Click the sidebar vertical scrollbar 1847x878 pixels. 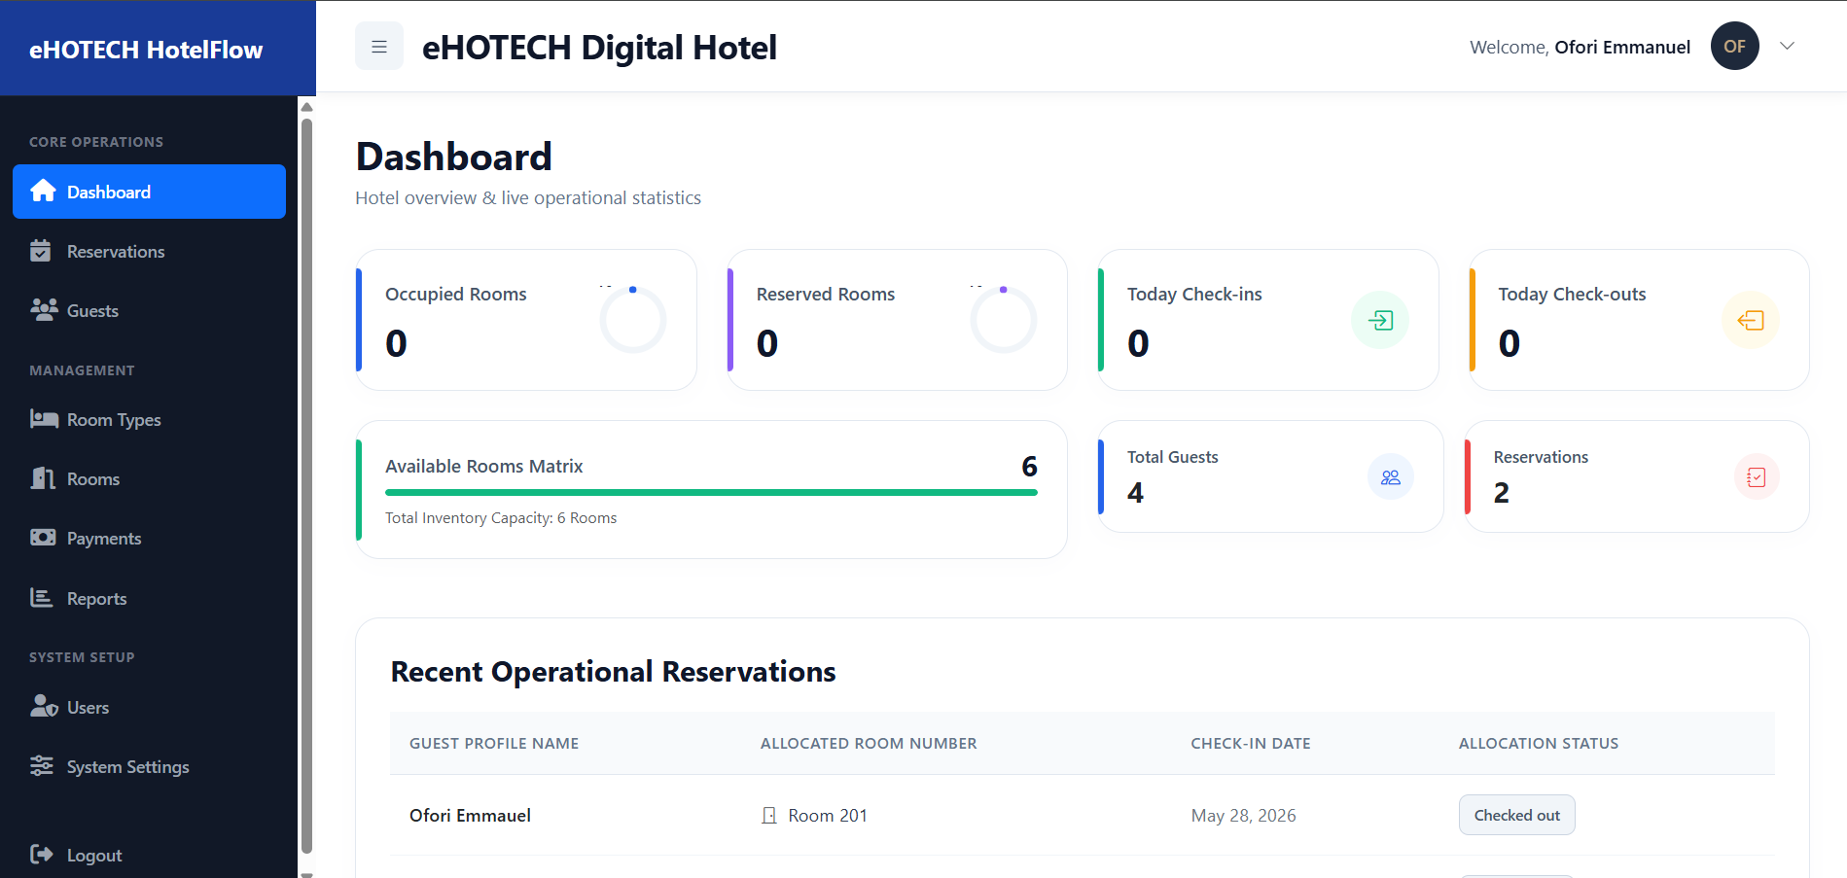[x=306, y=484]
